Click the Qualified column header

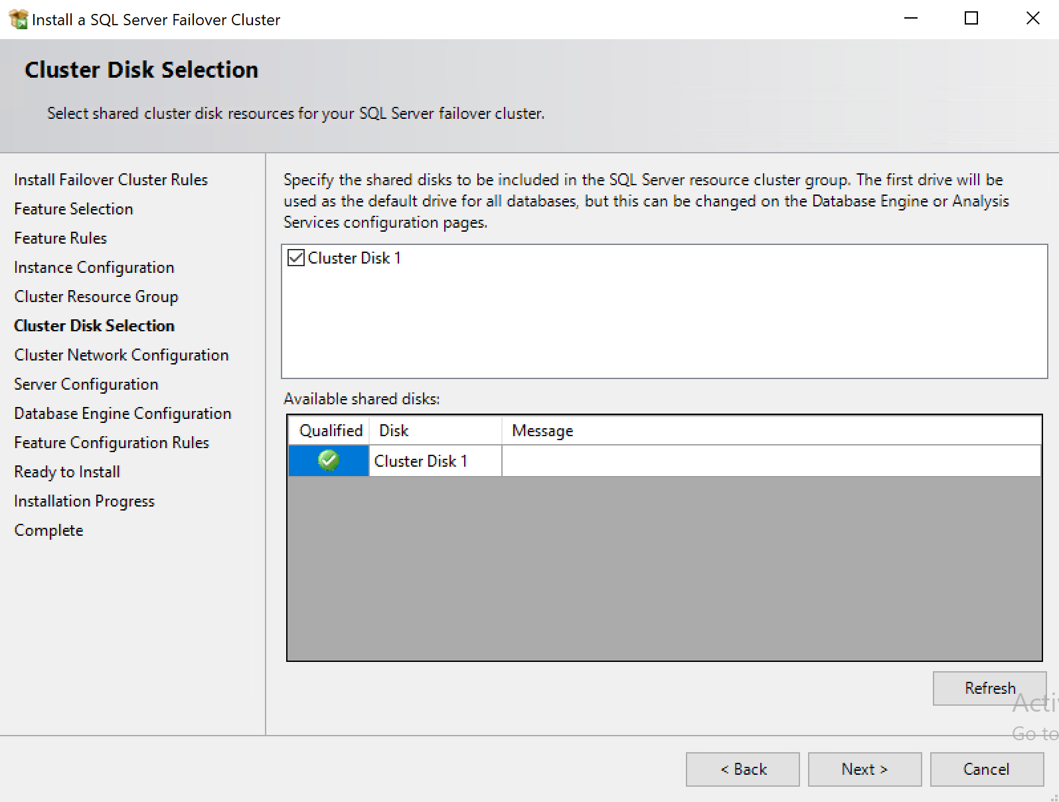330,431
